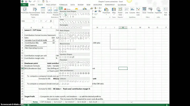The height and width of the screenshot is (106, 190).
Task: Choose the Left-Right Arrow block arrow
Action: click(x=70, y=46)
